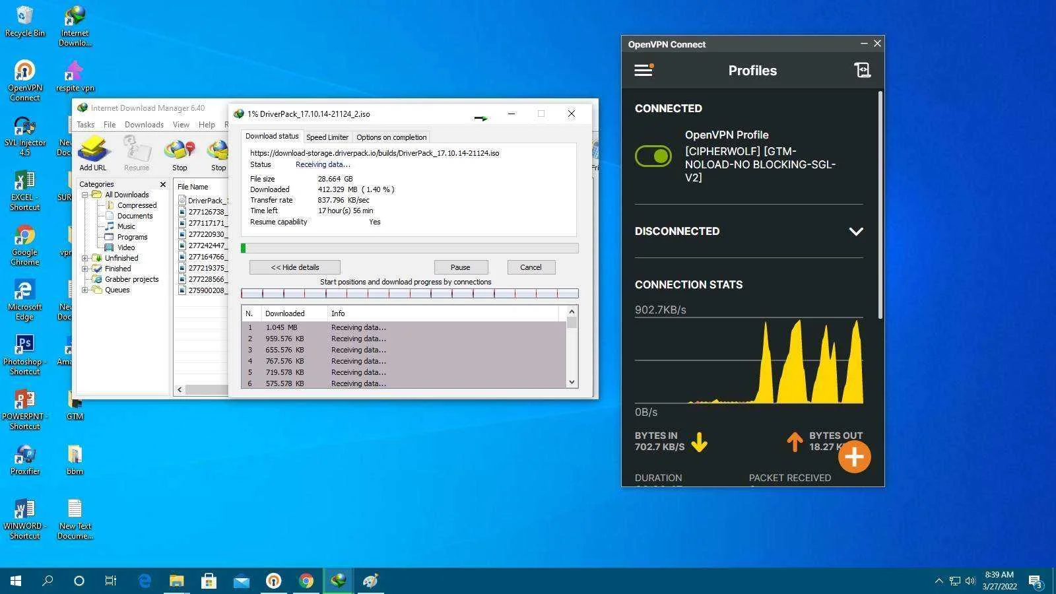The width and height of the screenshot is (1056, 594).
Task: Select file 277126738 in IDM list
Action: click(203, 212)
